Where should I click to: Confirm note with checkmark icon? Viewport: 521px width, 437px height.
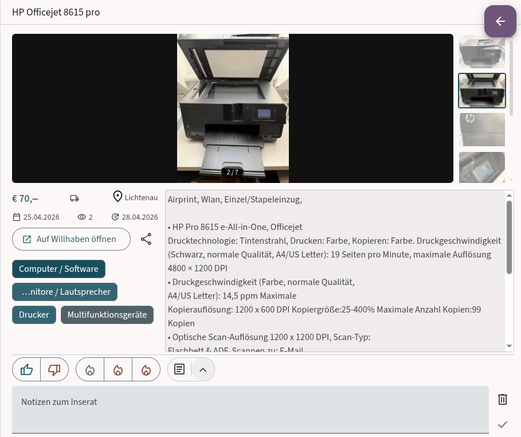pyautogui.click(x=503, y=424)
